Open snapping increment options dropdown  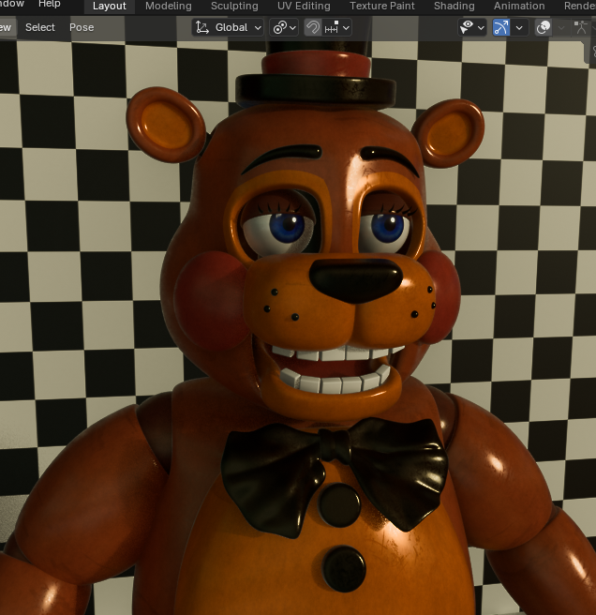(x=336, y=28)
